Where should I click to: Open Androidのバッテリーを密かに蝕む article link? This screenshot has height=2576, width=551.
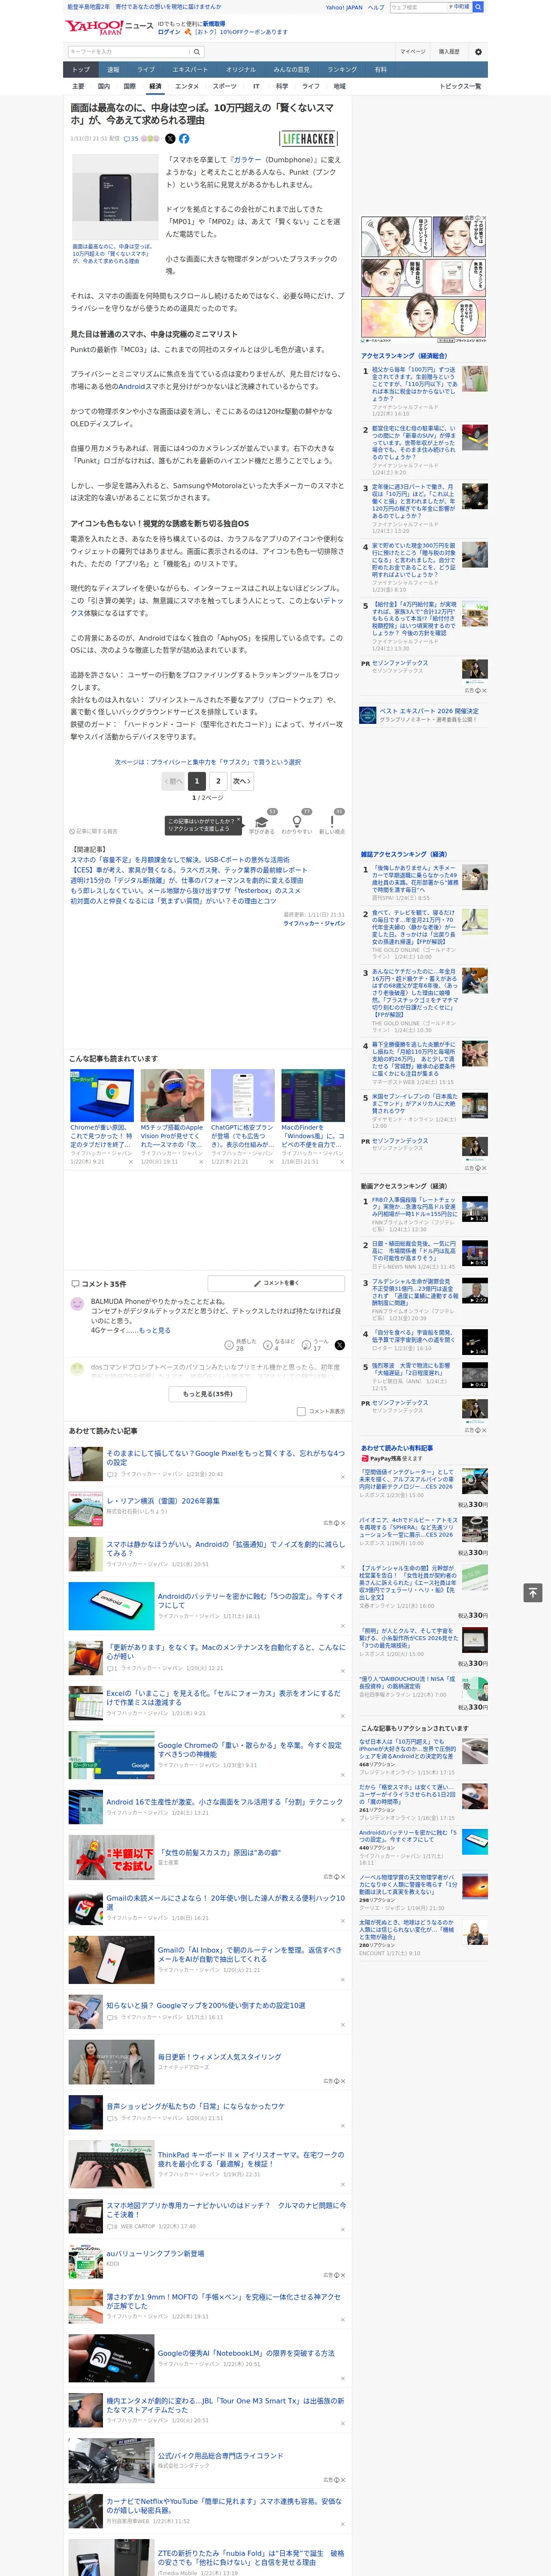250,1600
